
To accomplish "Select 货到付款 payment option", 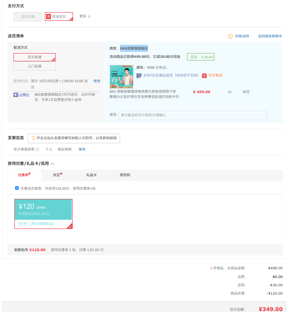I will tap(28, 17).
